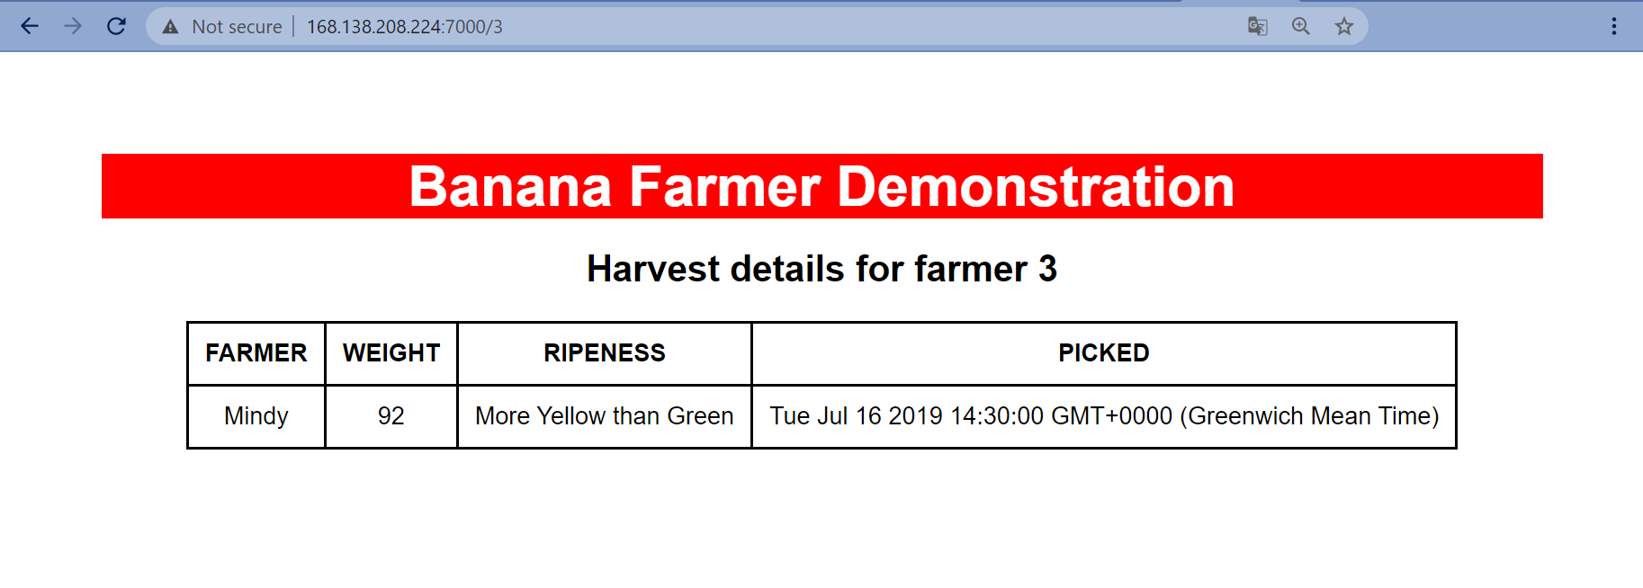
Task: Click the PICKED column header
Action: point(1103,353)
